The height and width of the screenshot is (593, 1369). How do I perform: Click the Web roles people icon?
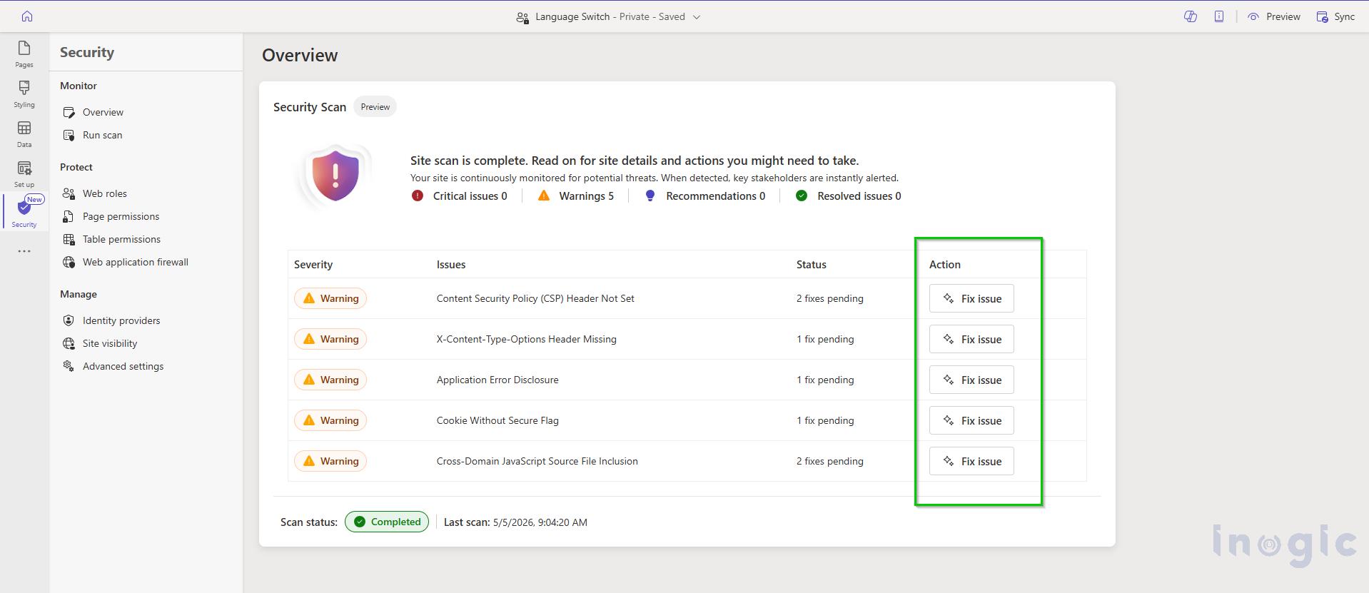click(x=69, y=193)
